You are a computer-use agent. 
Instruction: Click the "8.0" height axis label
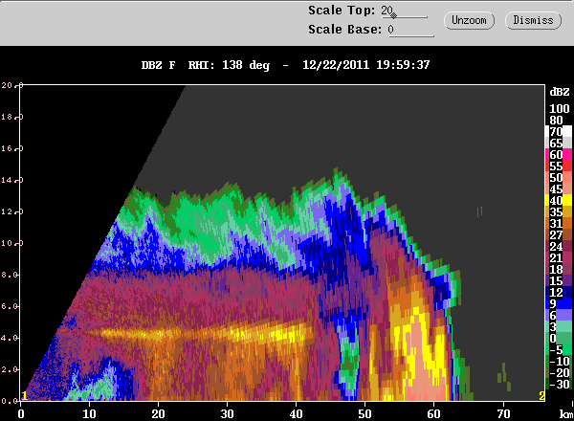(10, 275)
